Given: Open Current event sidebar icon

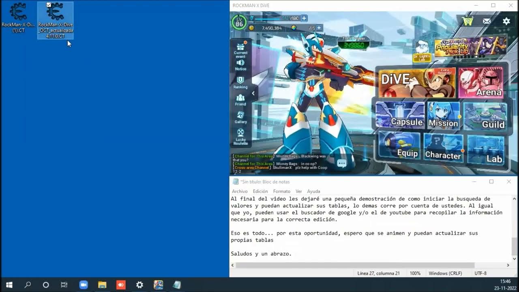Looking at the screenshot, I should (240, 50).
